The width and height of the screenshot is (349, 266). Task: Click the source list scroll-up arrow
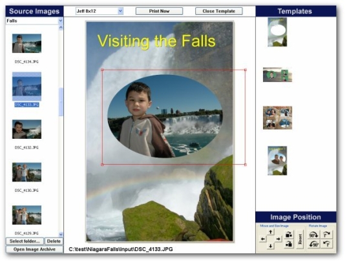click(x=61, y=28)
